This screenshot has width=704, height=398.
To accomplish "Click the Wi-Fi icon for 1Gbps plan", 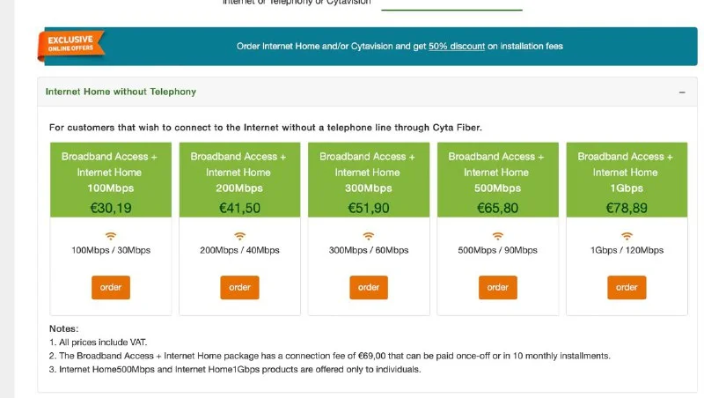I will click(627, 236).
